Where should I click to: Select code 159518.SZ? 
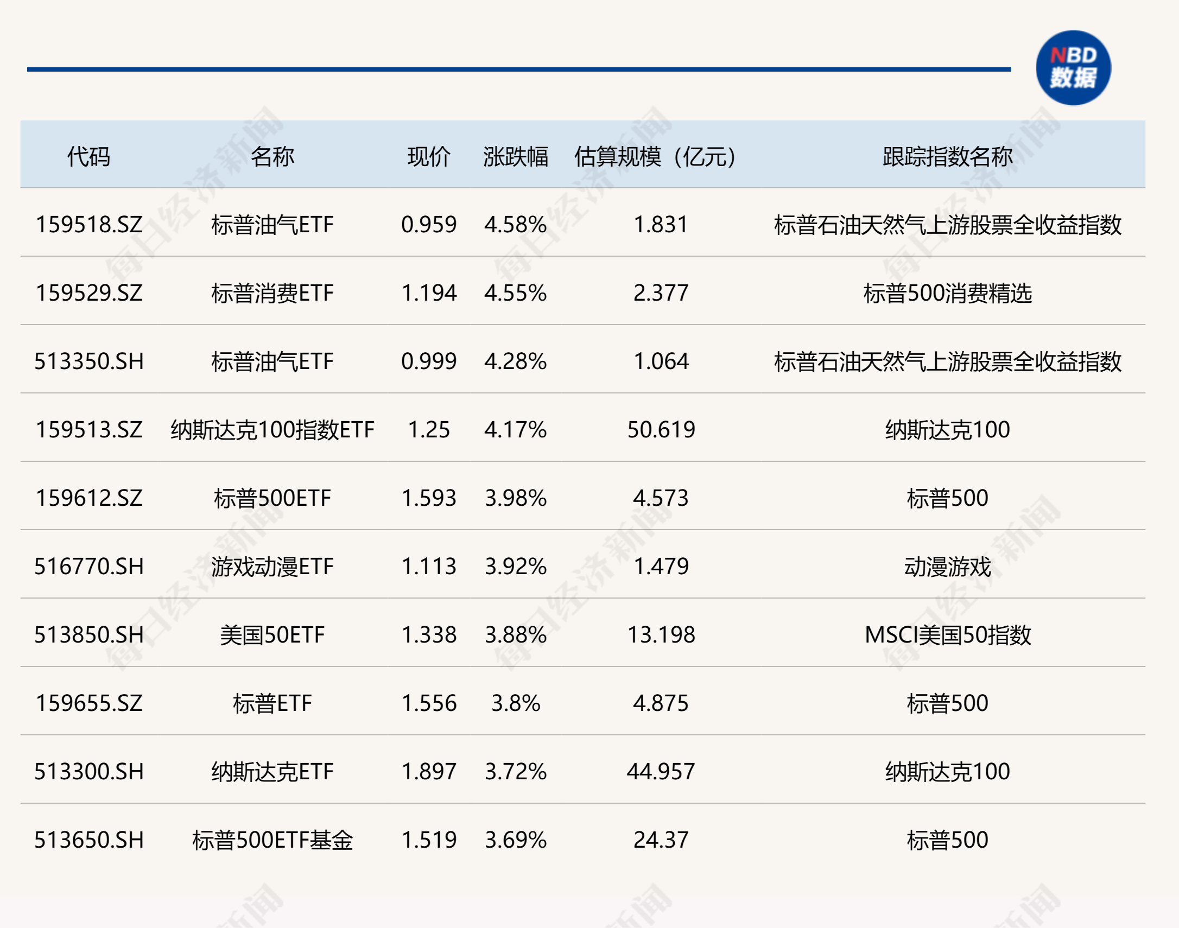(89, 224)
